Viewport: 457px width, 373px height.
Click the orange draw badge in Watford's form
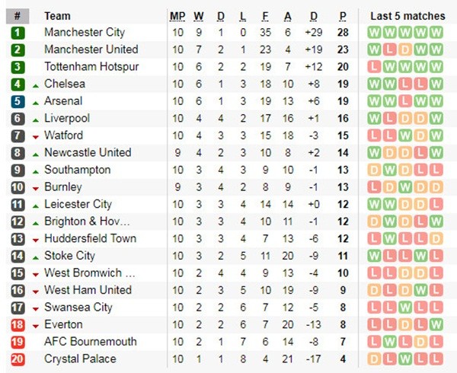pos(420,135)
